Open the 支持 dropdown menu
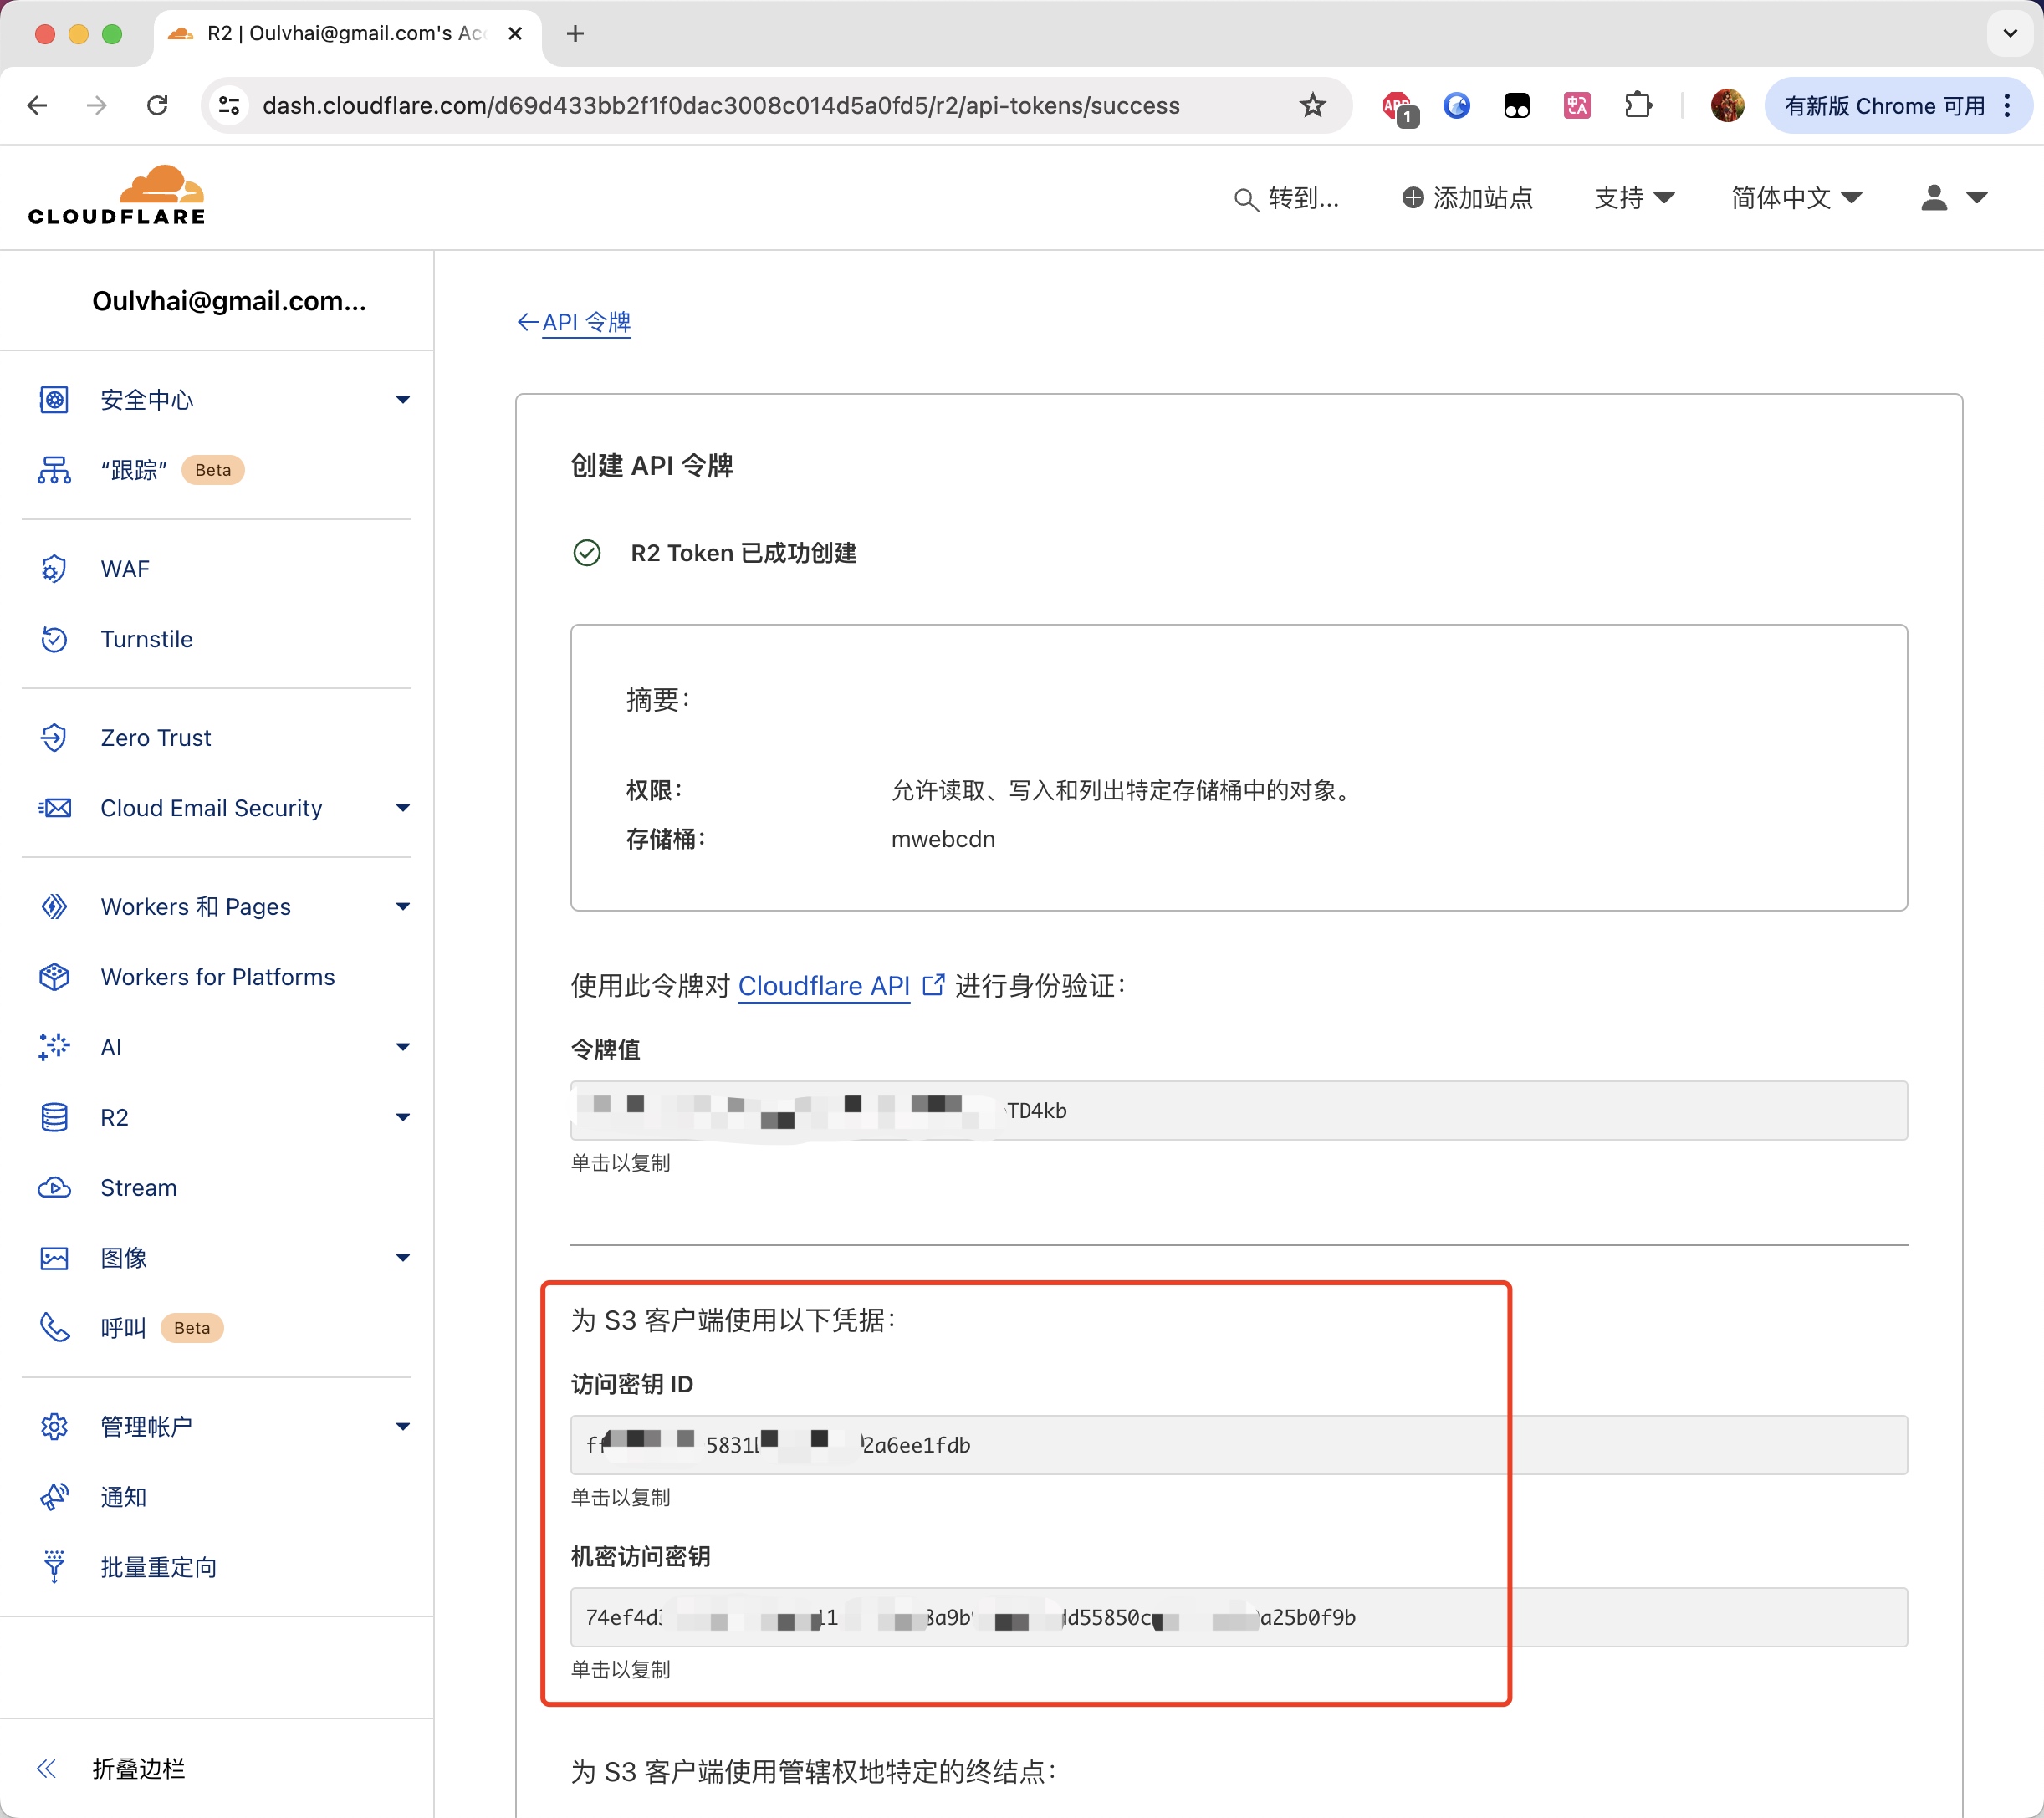 1633,198
